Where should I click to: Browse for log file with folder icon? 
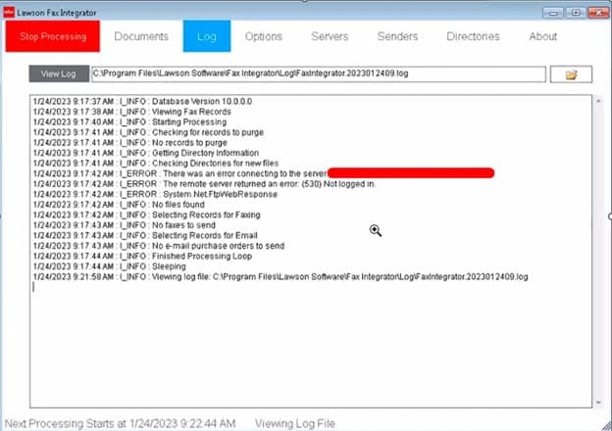[x=571, y=74]
